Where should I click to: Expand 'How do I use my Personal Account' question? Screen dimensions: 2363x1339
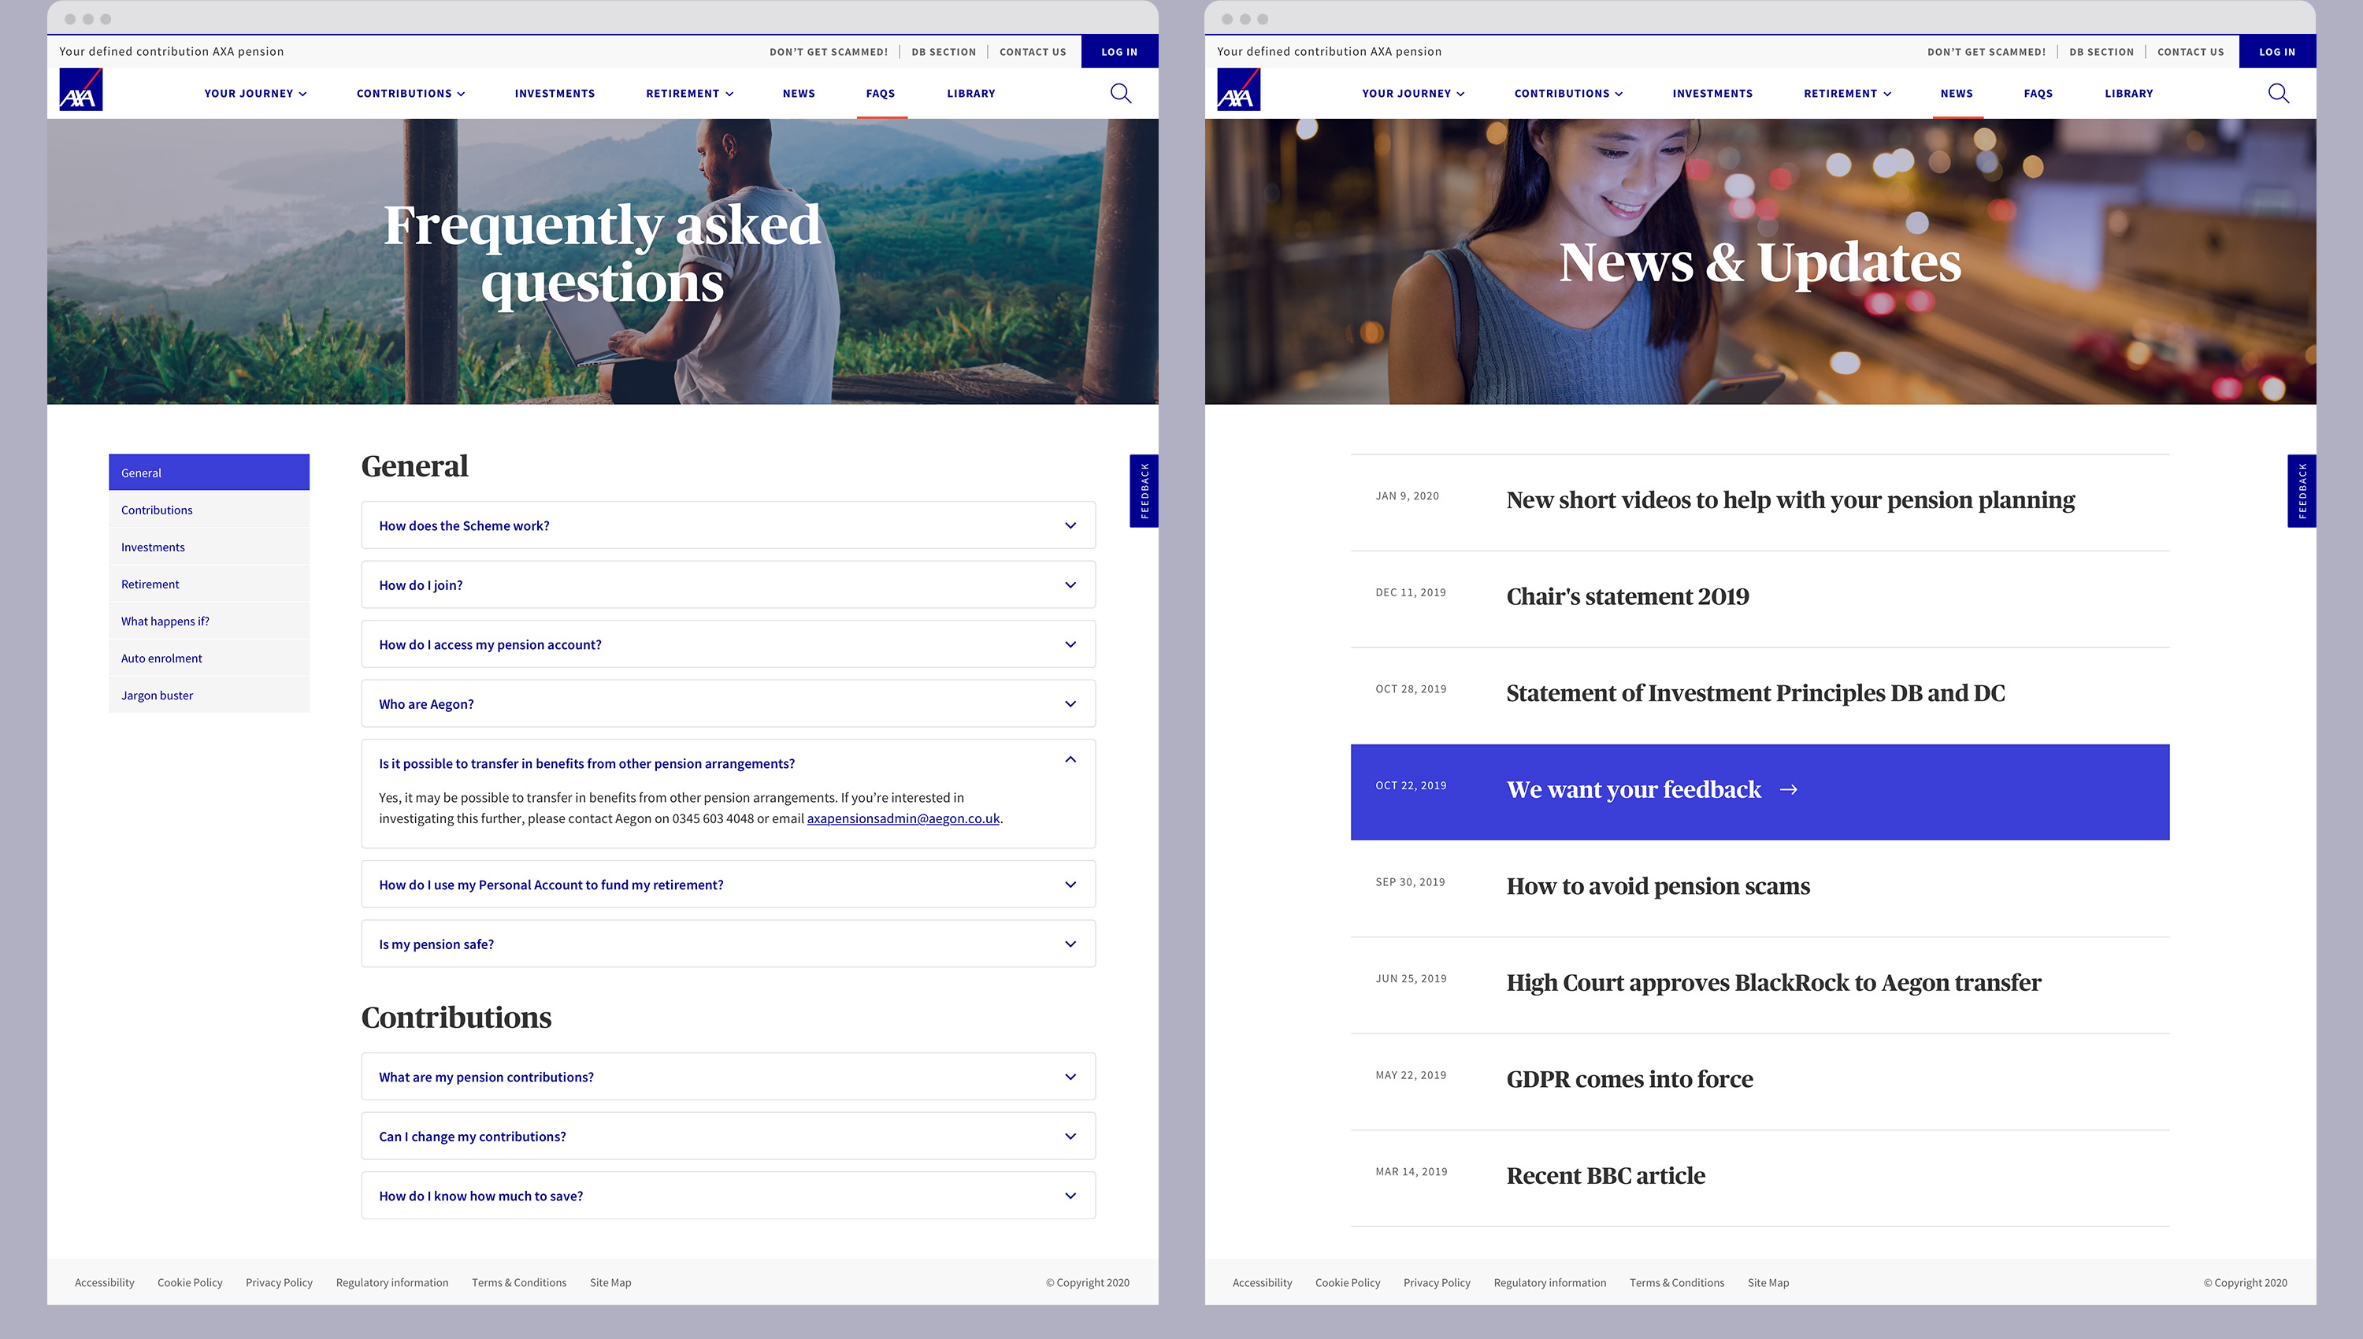coord(729,885)
